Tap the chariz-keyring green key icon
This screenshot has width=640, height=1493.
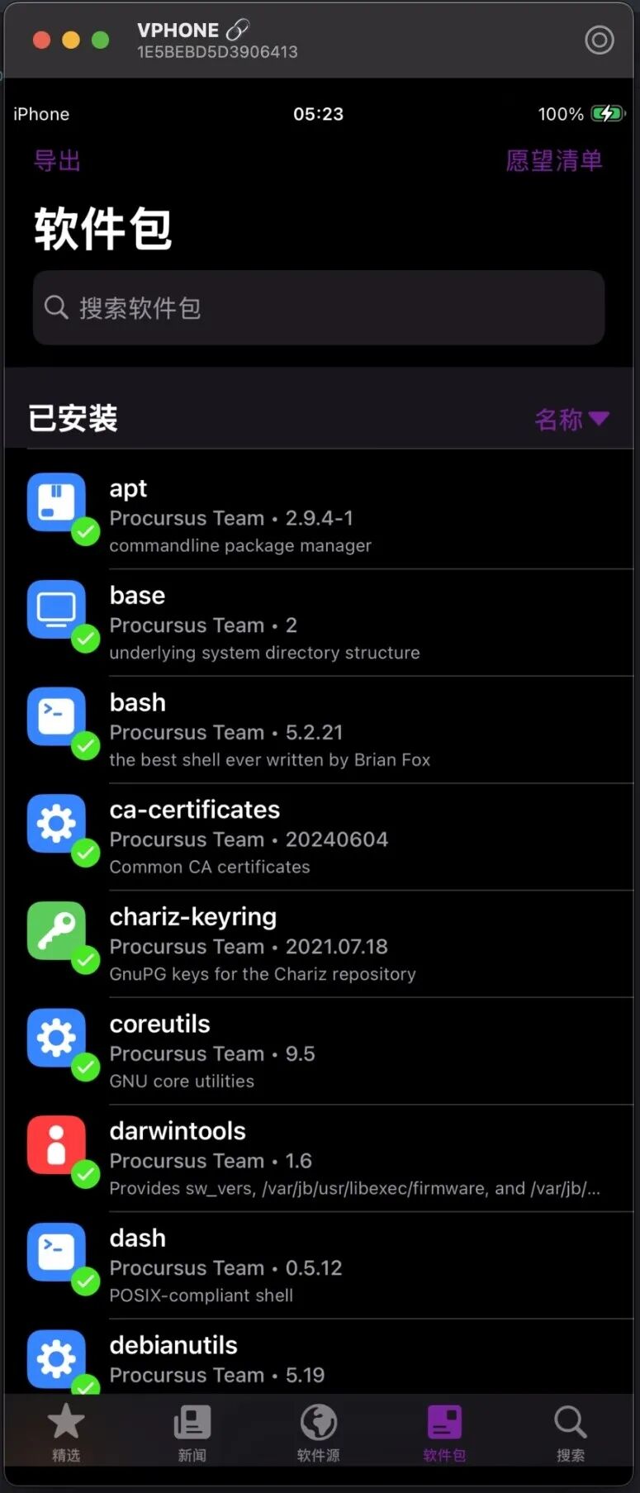(56, 930)
